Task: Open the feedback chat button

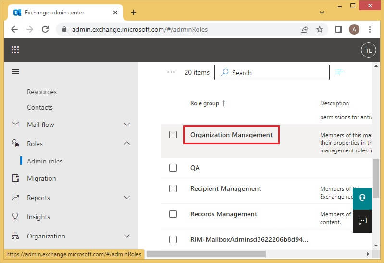Action: (x=362, y=221)
